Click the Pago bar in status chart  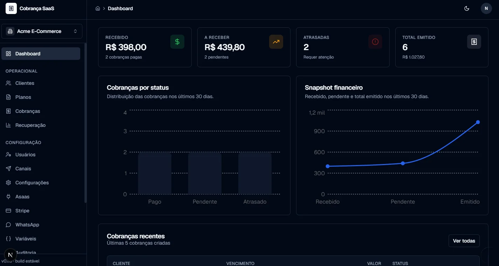155,173
